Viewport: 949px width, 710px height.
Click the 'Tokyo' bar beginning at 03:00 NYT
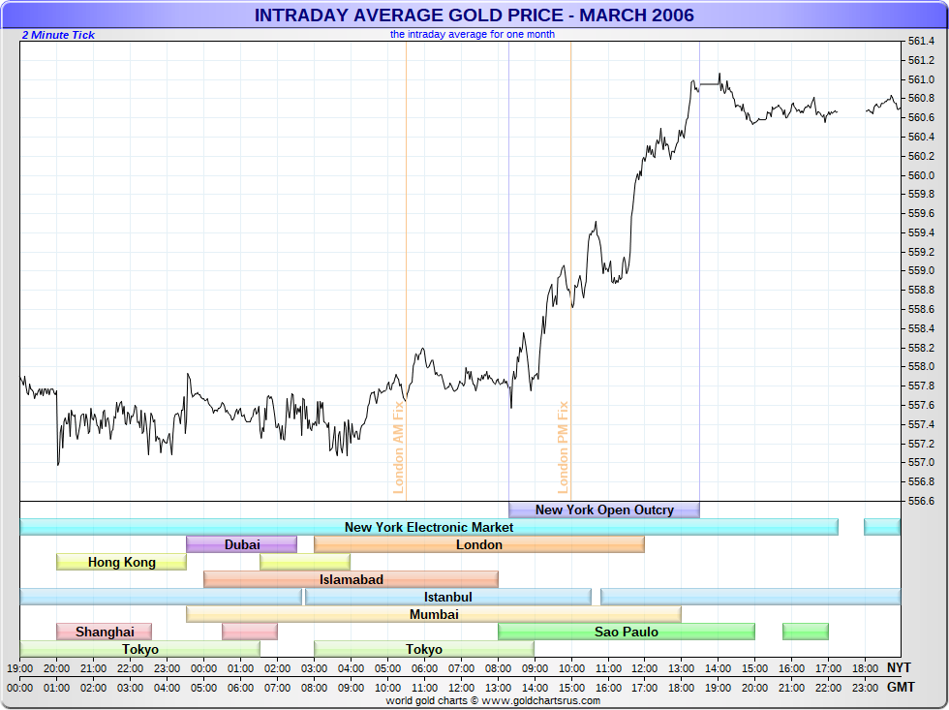point(424,650)
